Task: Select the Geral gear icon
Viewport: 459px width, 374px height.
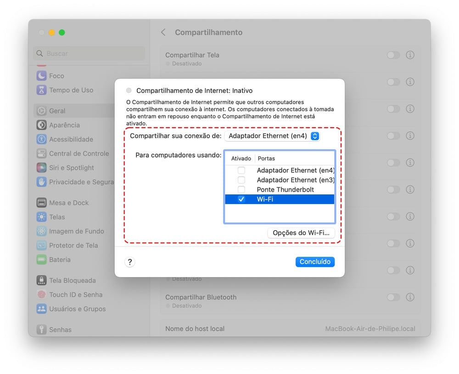Action: coord(41,111)
